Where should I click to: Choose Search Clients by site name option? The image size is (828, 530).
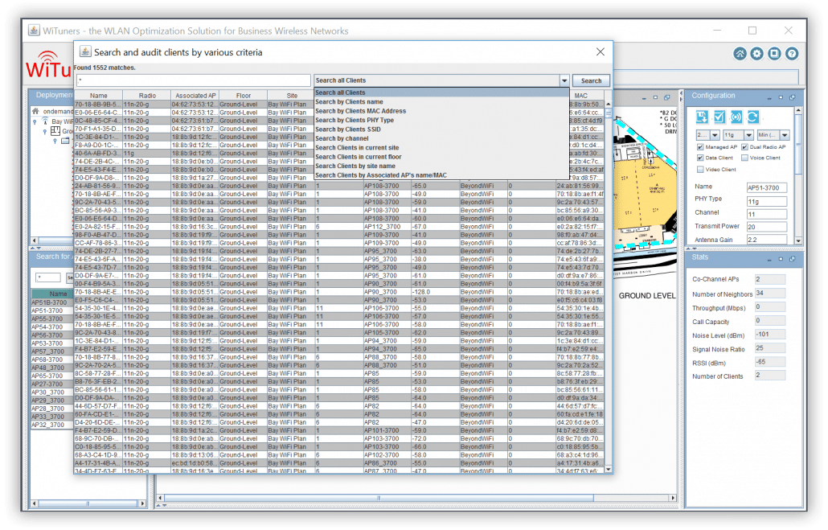[x=441, y=166]
